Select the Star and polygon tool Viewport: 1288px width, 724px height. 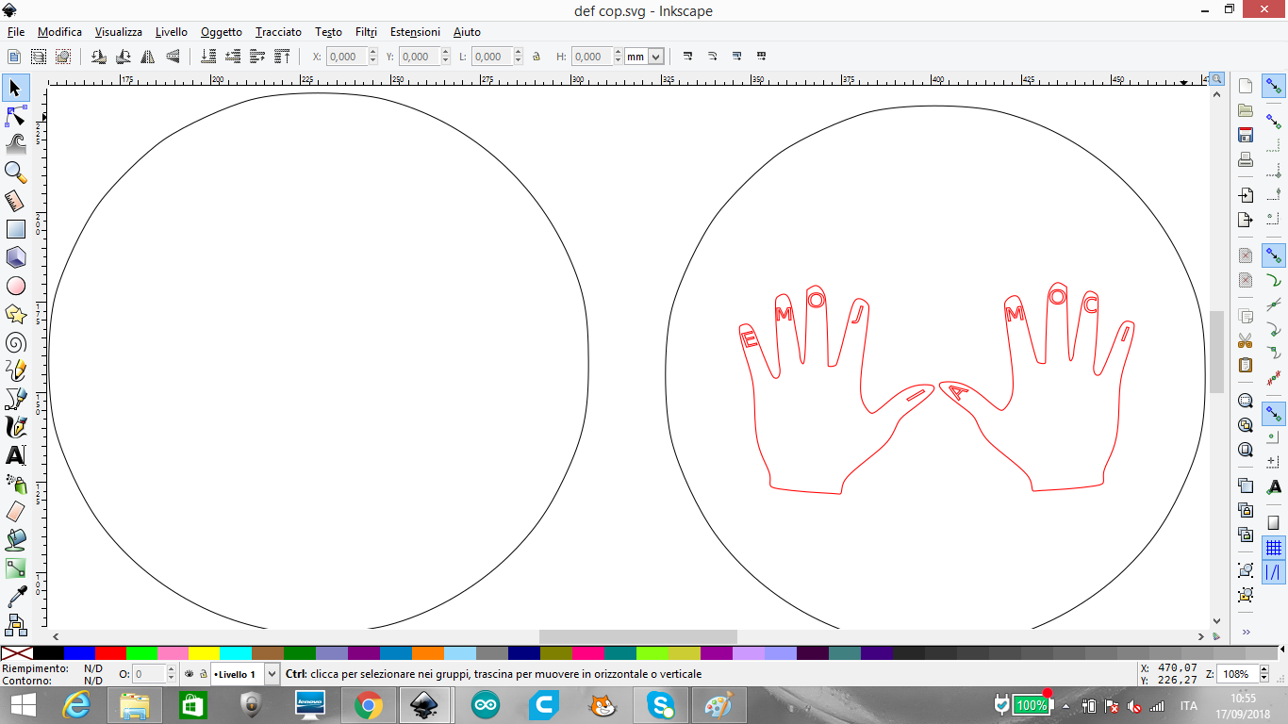point(15,314)
